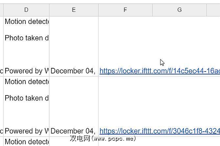Click the second "Photo taken" text in column D
Viewport: 220px width, 146px height.
pyautogui.click(x=27, y=98)
